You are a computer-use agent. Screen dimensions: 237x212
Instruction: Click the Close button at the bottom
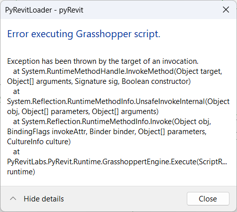pos(208,199)
